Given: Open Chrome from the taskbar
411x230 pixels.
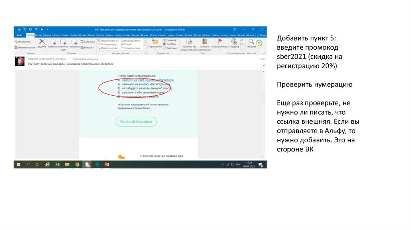Looking at the screenshot, I should pyautogui.click(x=77, y=165).
